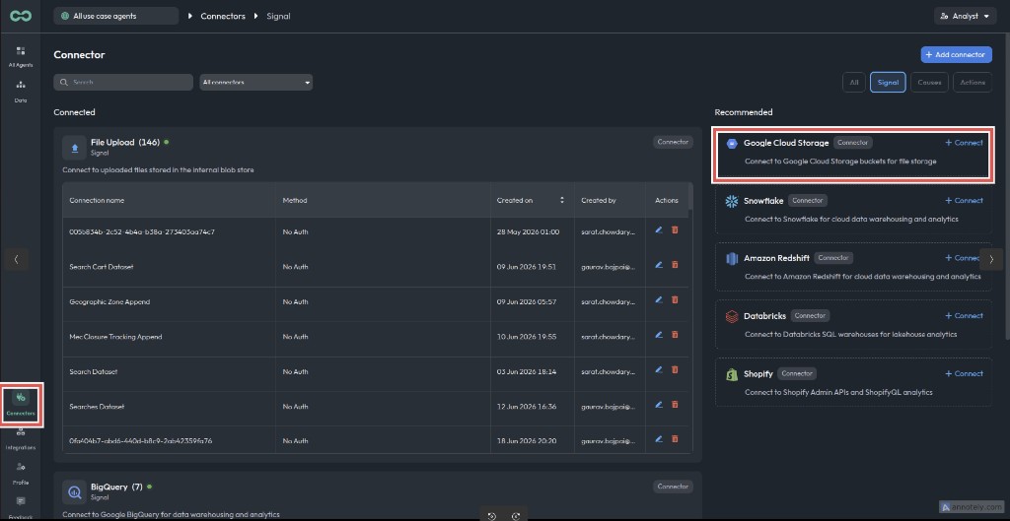Connect Snowflake connector
Image resolution: width=1010 pixels, height=521 pixels.
coord(964,201)
